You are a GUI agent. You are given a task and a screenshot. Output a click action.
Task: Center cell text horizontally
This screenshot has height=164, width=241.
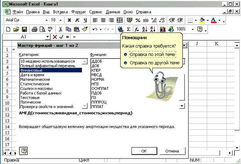tap(103, 20)
